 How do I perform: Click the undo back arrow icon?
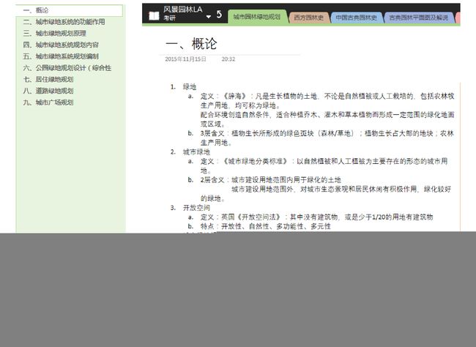click(219, 14)
